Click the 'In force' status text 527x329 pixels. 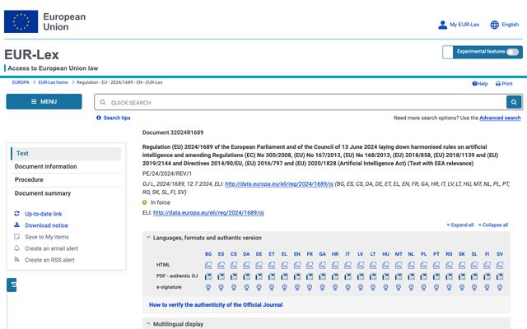161,202
